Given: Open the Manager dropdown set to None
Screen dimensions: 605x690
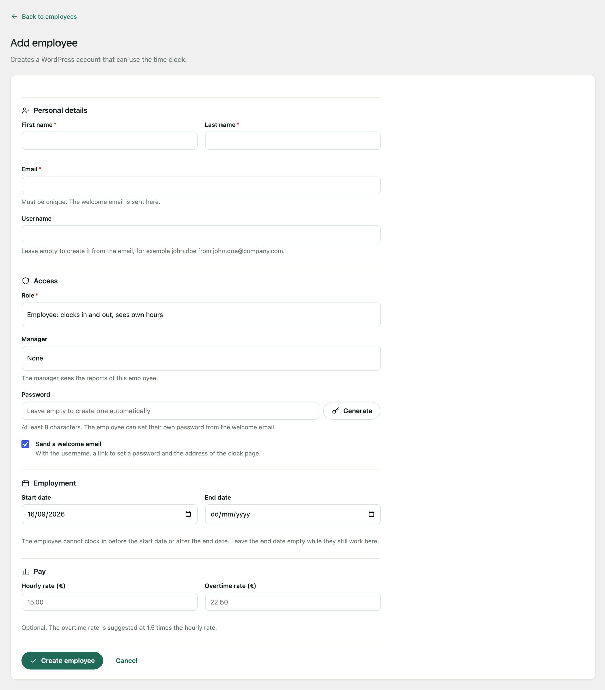Looking at the screenshot, I should point(201,358).
